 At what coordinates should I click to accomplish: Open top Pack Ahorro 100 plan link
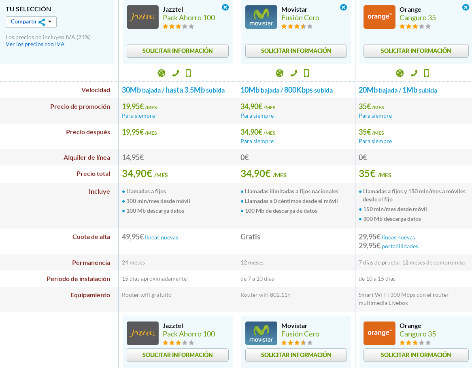click(189, 18)
